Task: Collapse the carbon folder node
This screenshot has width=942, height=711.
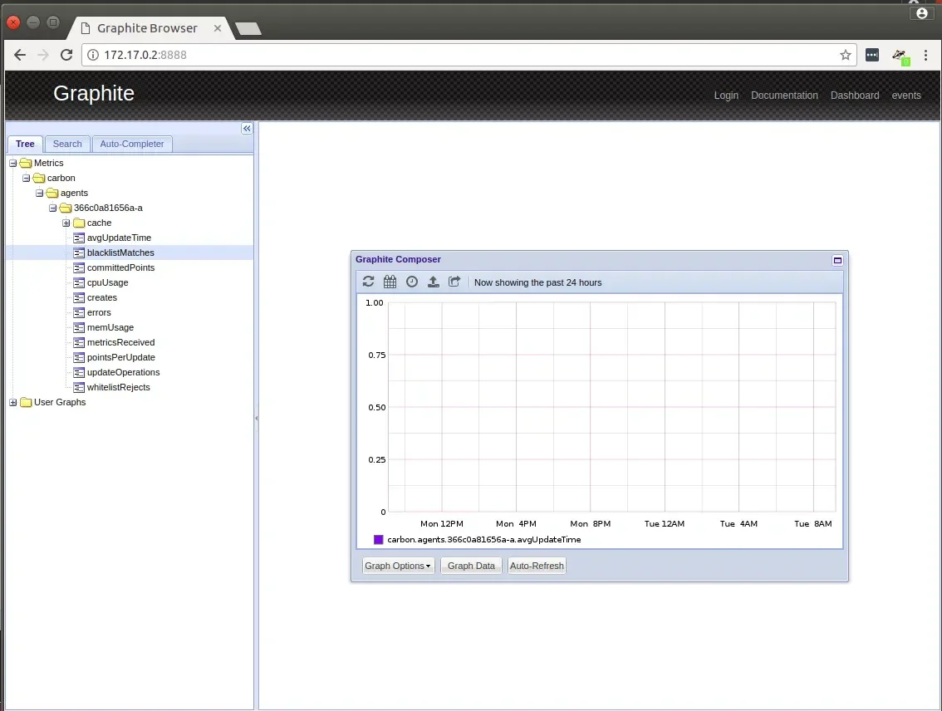Action: click(x=26, y=179)
